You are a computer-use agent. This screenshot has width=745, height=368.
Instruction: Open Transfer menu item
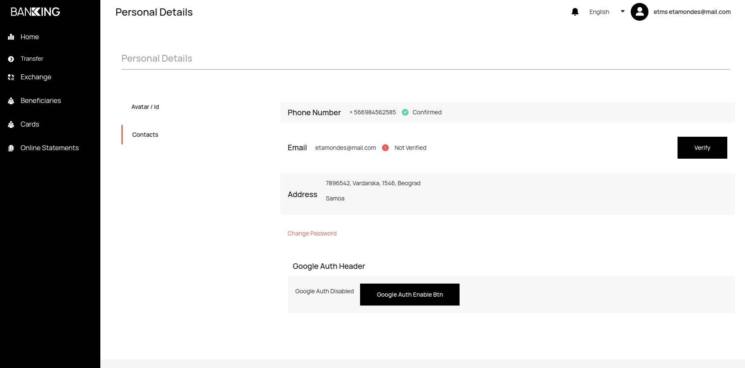tap(32, 59)
